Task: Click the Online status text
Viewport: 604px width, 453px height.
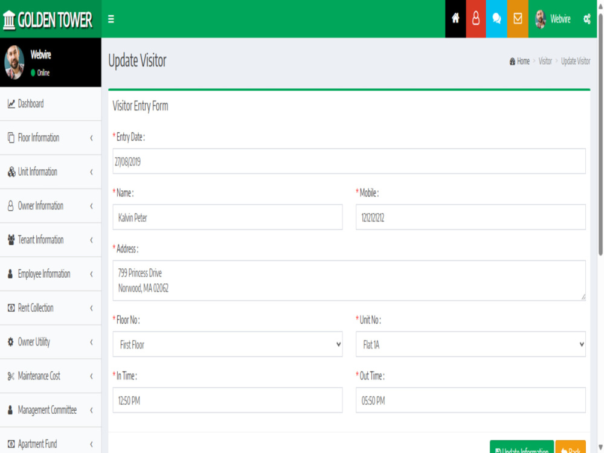Action: [43, 73]
